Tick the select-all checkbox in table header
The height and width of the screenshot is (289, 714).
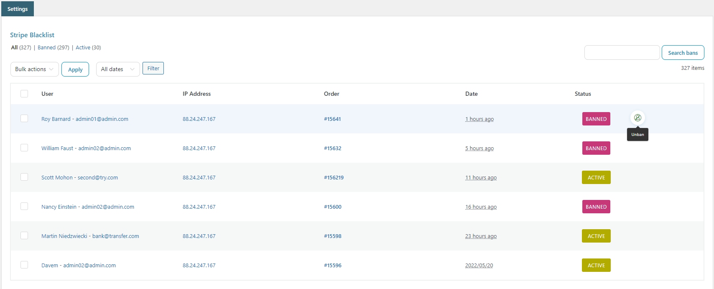point(24,94)
